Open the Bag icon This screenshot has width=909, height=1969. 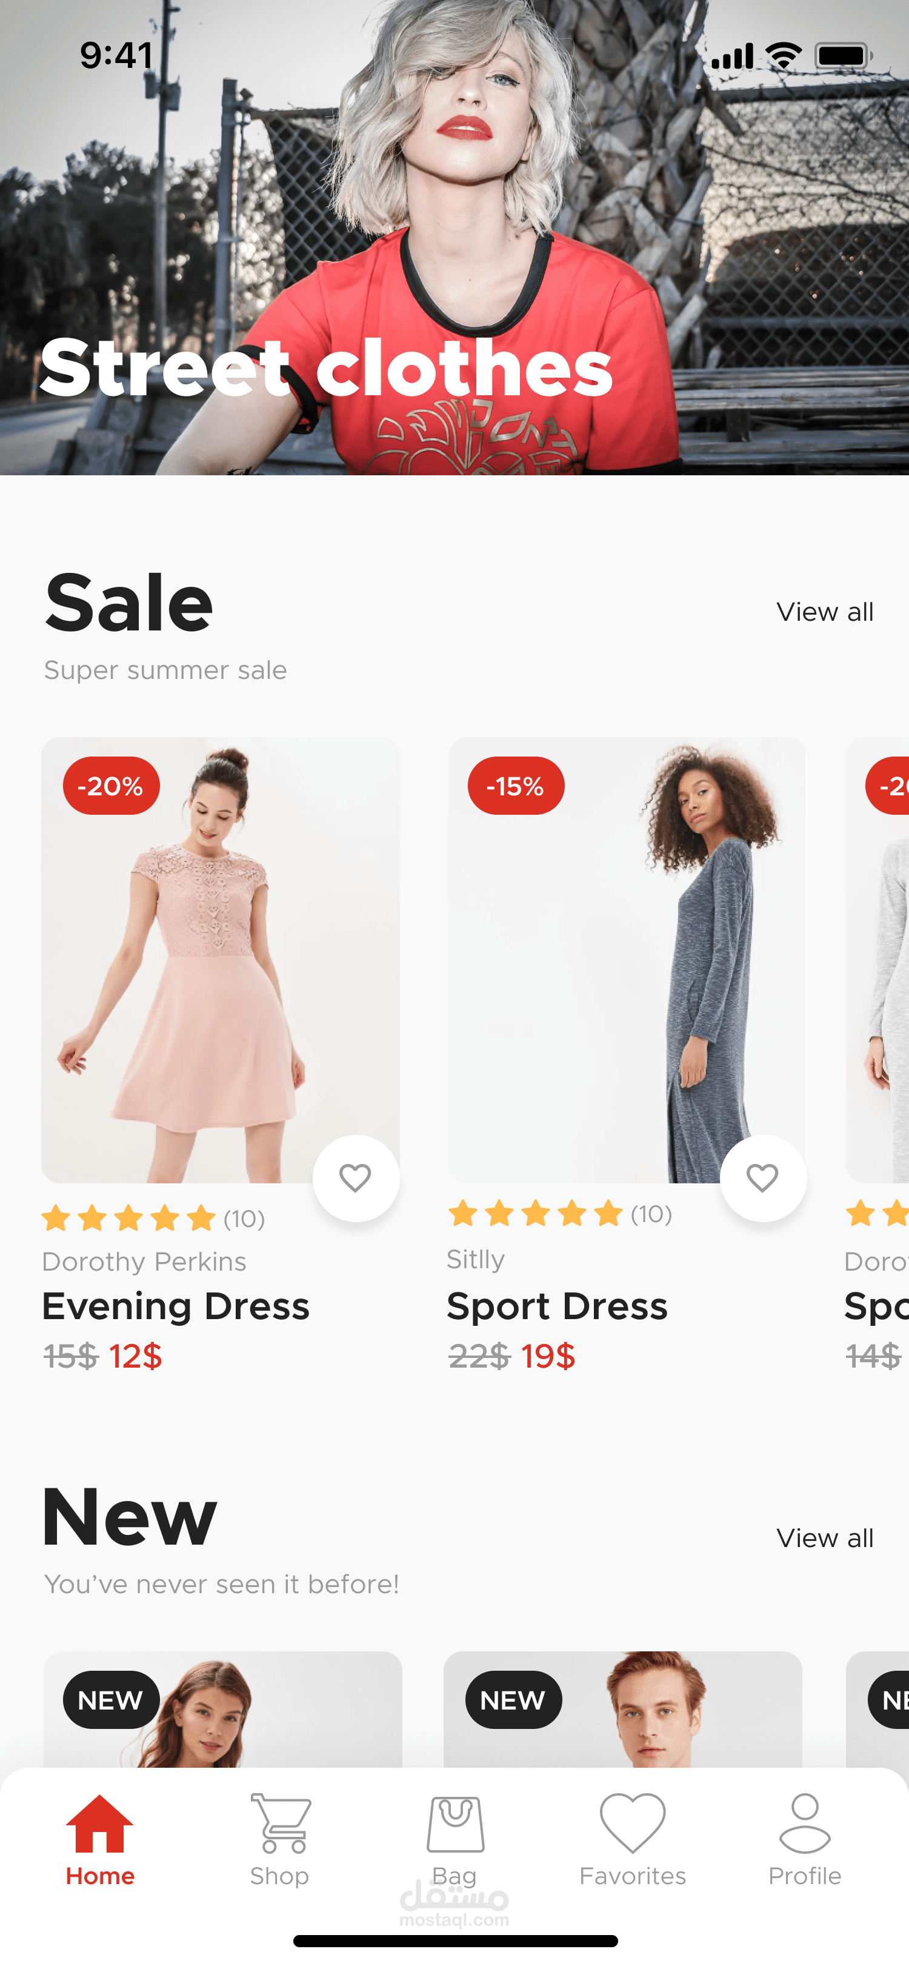tap(455, 1825)
